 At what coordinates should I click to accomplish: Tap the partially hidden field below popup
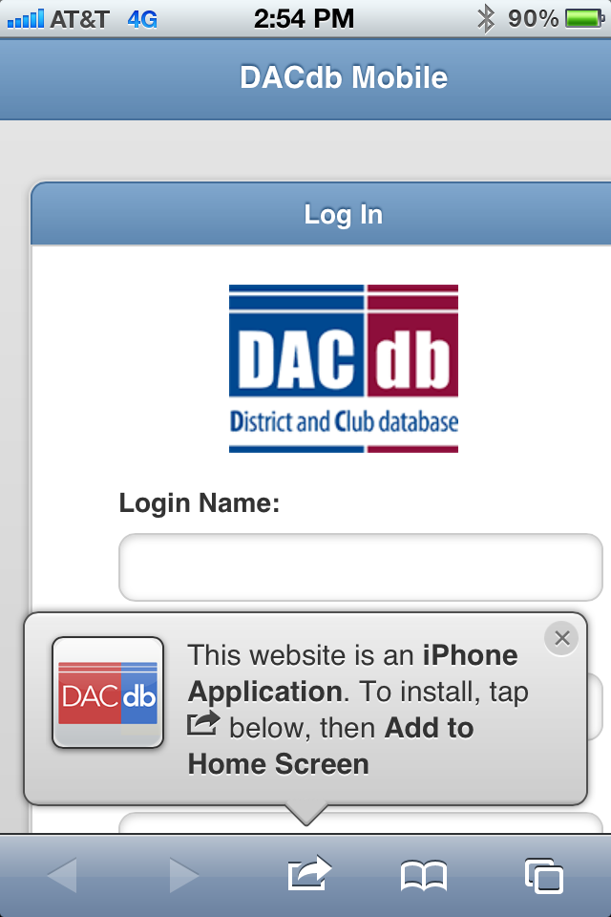tap(360, 822)
